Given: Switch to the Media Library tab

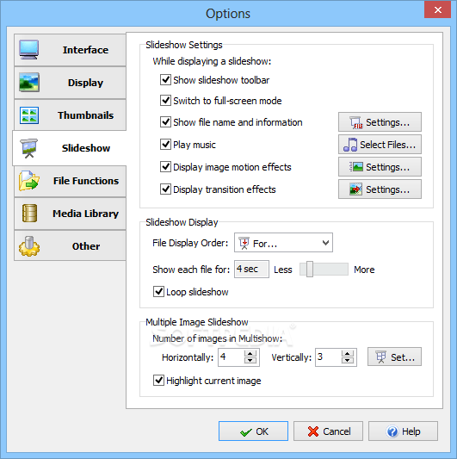Looking at the screenshot, I should 70,214.
